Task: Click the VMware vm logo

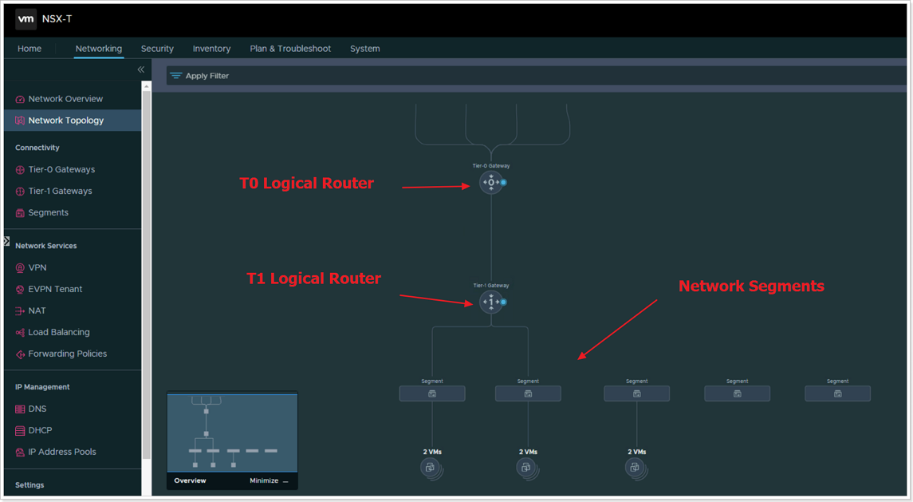Action: (x=26, y=18)
